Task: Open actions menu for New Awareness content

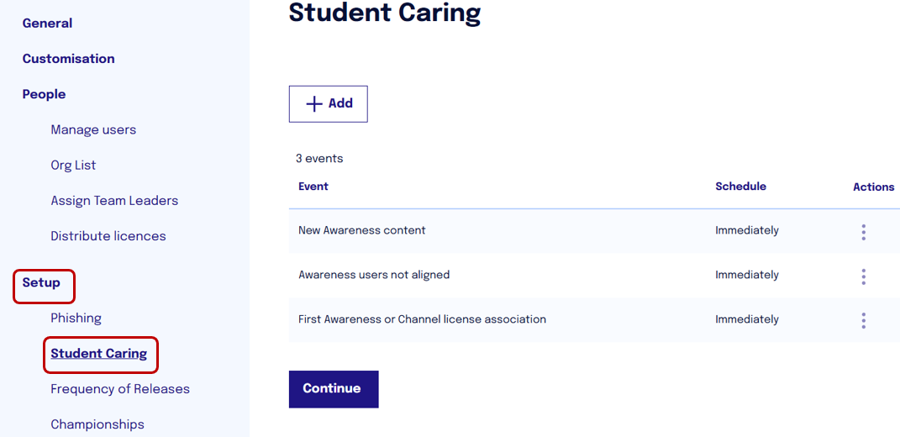Action: pos(863,232)
